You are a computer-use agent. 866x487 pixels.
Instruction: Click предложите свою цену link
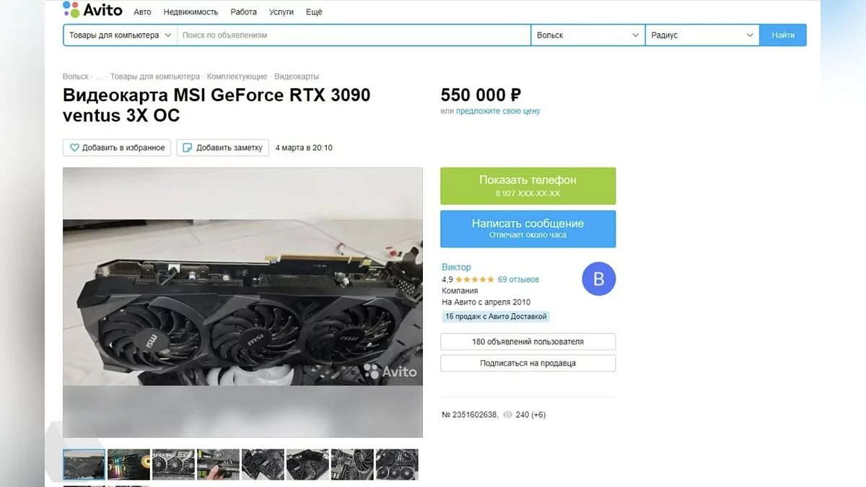[x=498, y=111]
